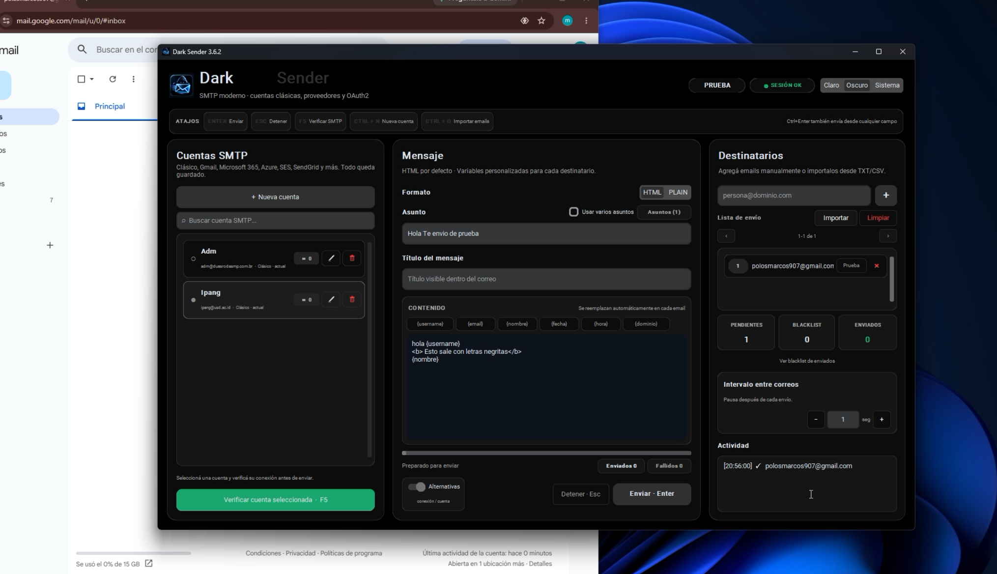Focus the persona@dominio.com recipient field
The width and height of the screenshot is (997, 574).
[x=794, y=195]
